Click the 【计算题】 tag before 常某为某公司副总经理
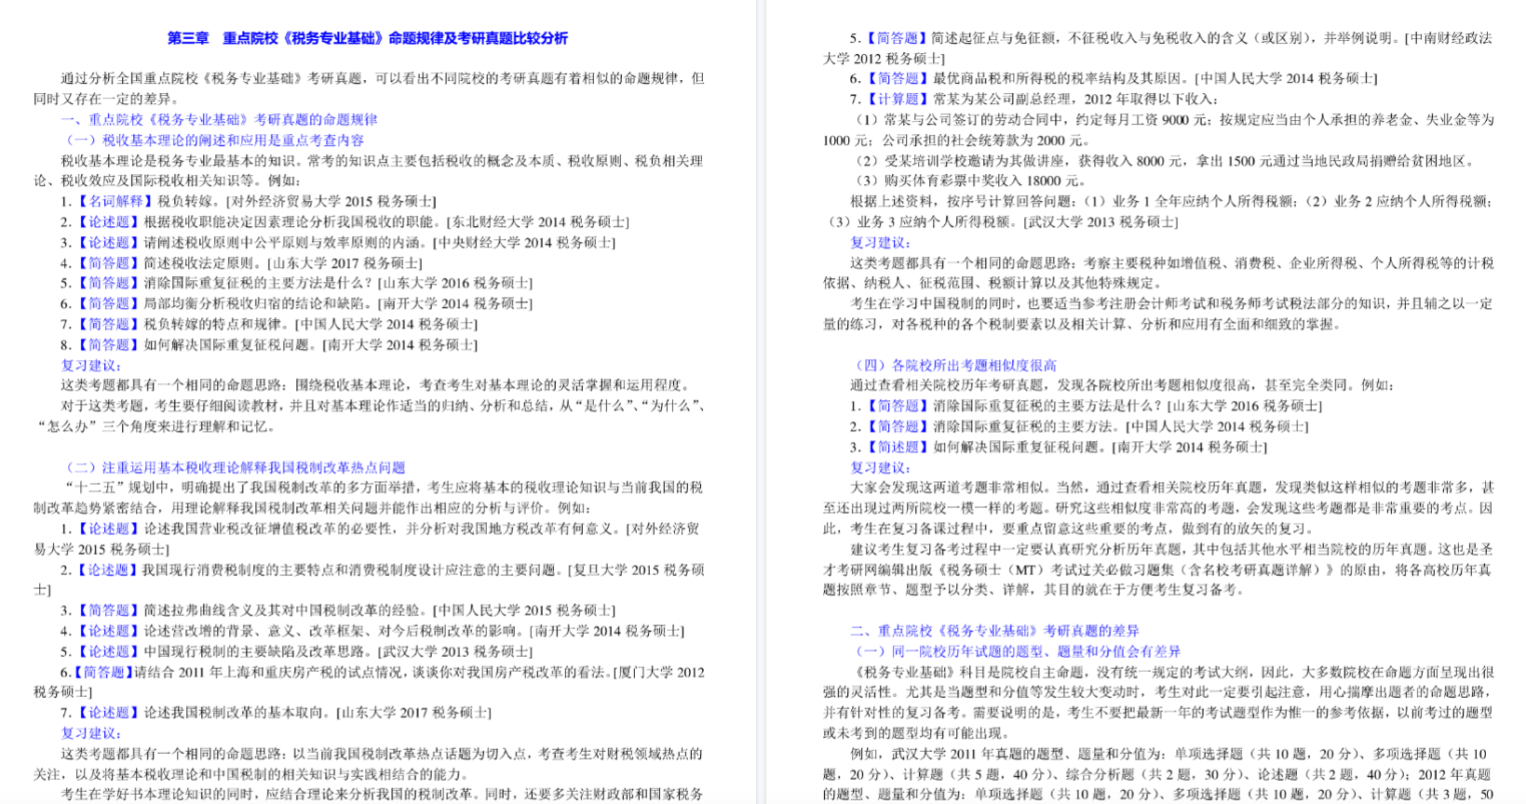The height and width of the screenshot is (804, 1526). [898, 99]
